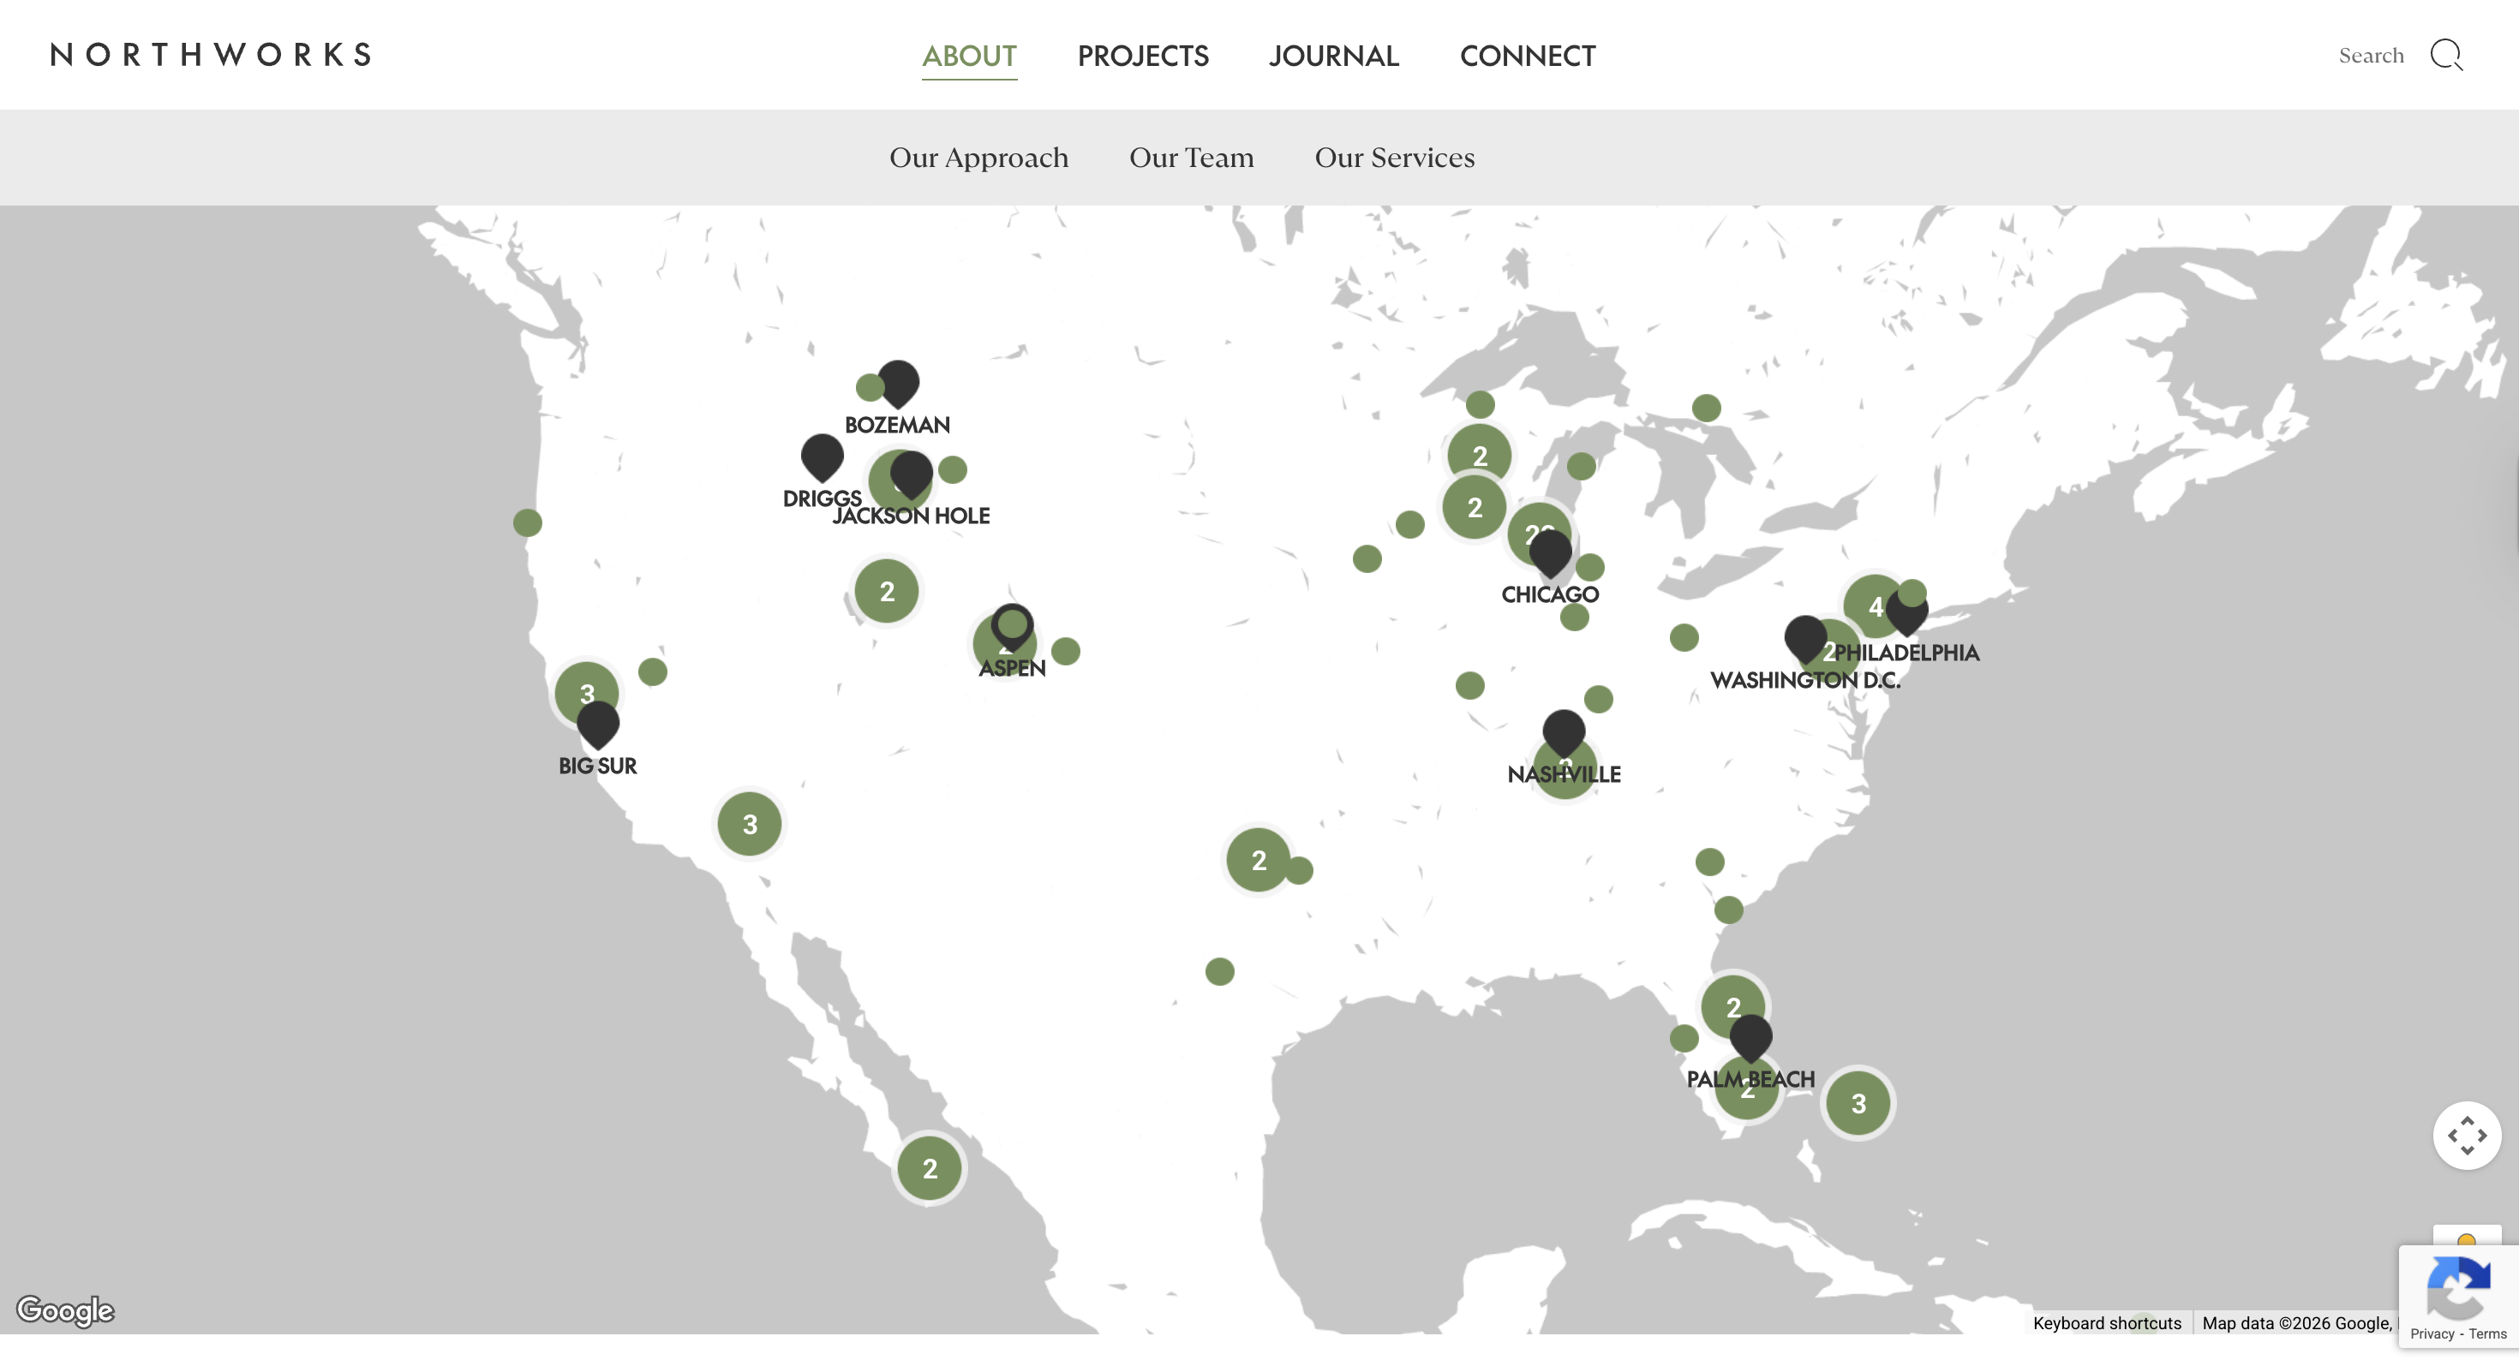
Task: Select the Driggs location pin
Action: click(x=822, y=457)
